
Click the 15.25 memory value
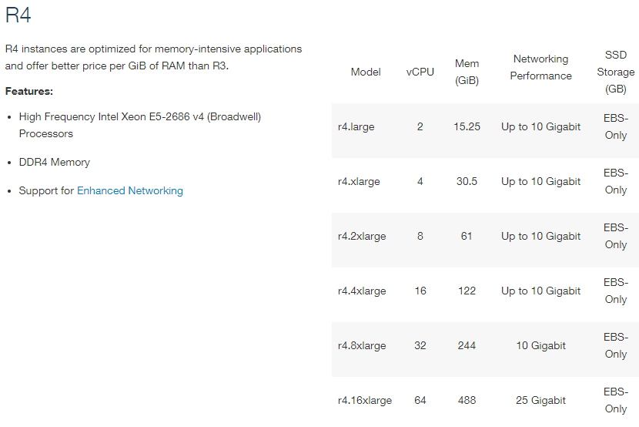tap(467, 127)
